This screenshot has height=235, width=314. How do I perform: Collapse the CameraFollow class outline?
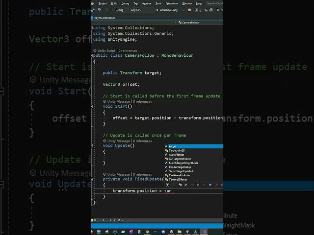[92, 55]
